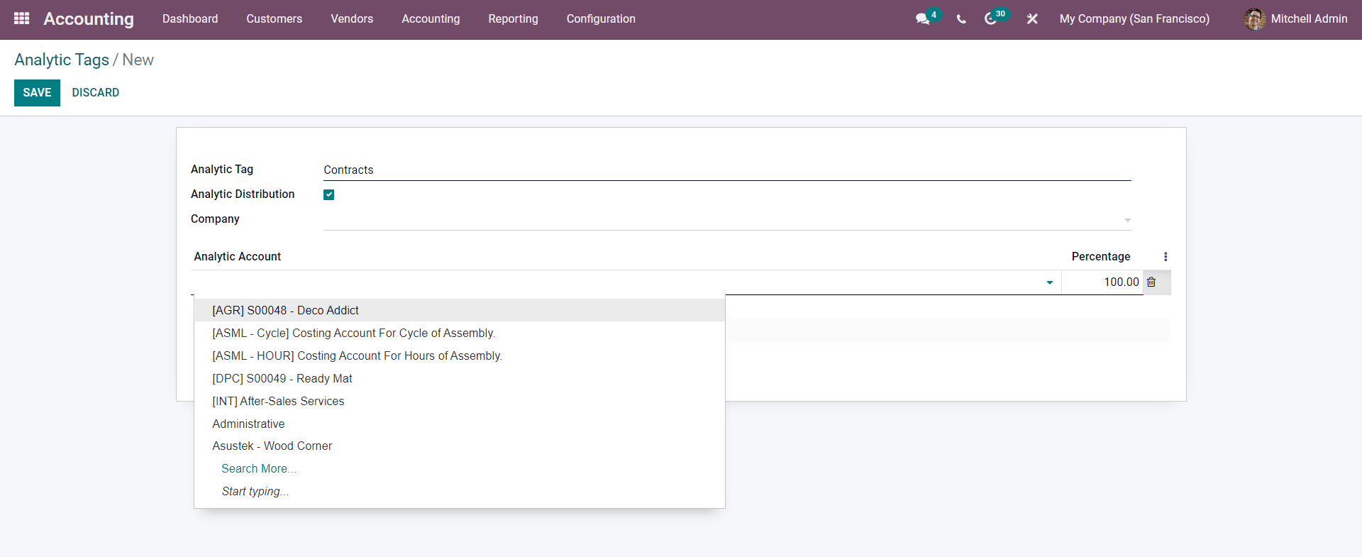The image size is (1362, 557).
Task: Click the phone call icon
Action: coord(961,19)
